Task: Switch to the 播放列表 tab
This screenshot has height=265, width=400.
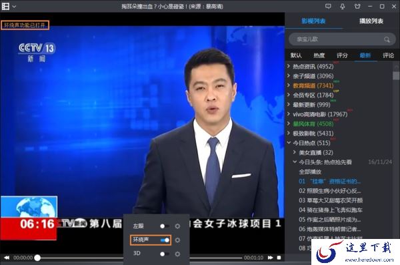Action: tap(371, 21)
